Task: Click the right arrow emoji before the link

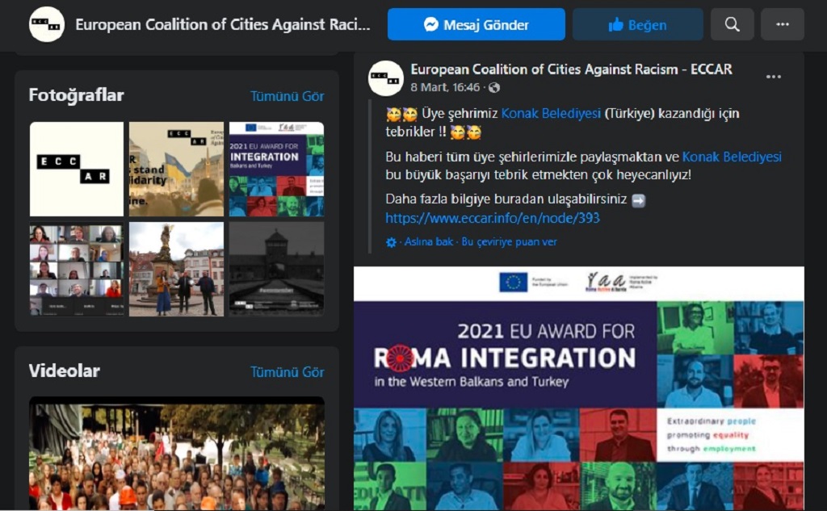Action: pyautogui.click(x=638, y=200)
